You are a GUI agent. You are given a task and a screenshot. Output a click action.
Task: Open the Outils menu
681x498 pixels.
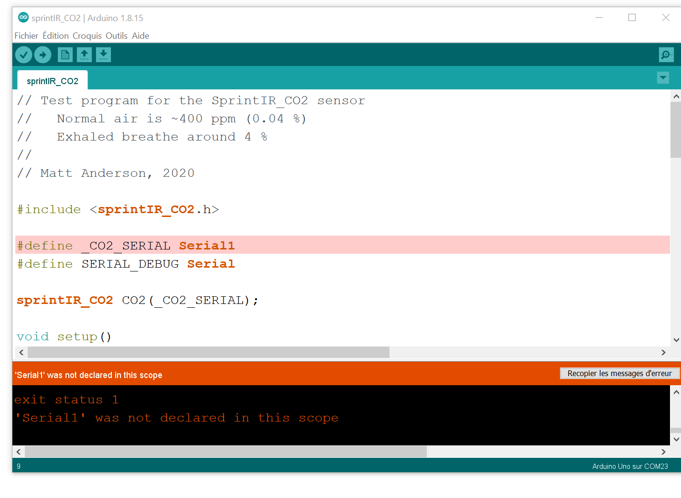(x=116, y=35)
